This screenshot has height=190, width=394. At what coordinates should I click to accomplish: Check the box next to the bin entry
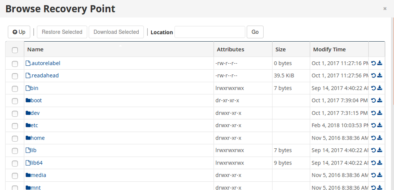[x=15, y=89]
